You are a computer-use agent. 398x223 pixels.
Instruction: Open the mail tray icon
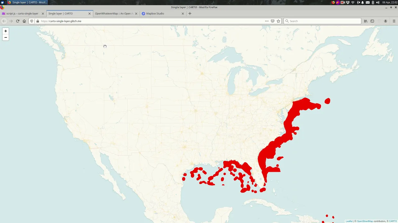368,2
